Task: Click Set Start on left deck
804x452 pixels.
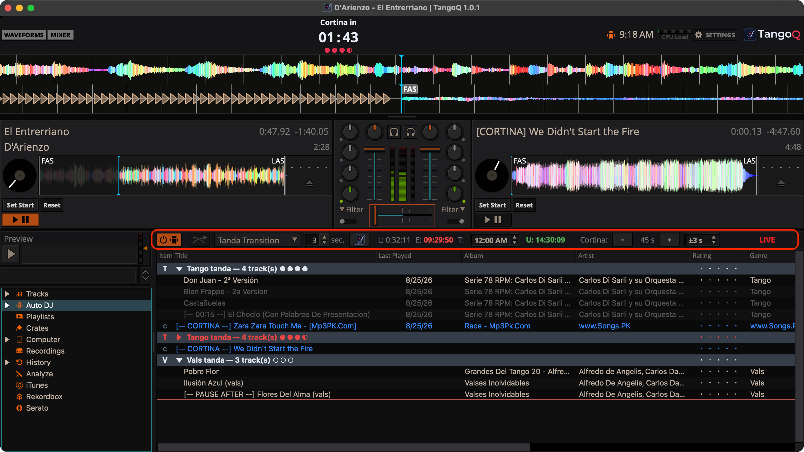Action: coord(20,205)
